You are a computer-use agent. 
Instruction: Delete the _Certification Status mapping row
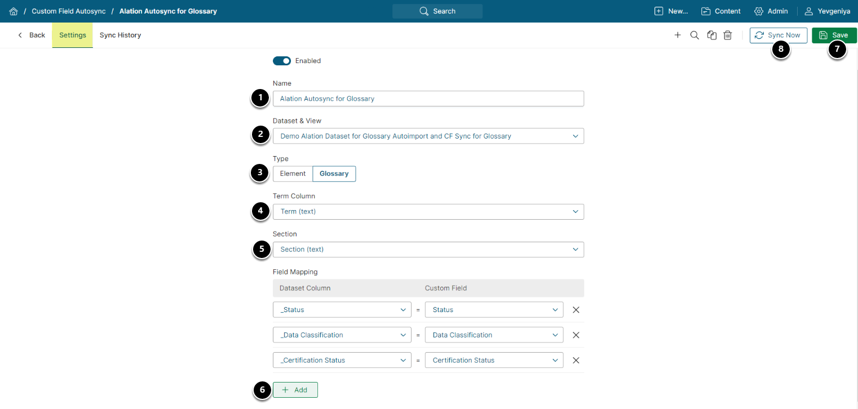[576, 361]
